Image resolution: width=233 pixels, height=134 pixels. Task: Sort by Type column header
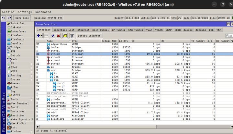[x=86, y=41]
